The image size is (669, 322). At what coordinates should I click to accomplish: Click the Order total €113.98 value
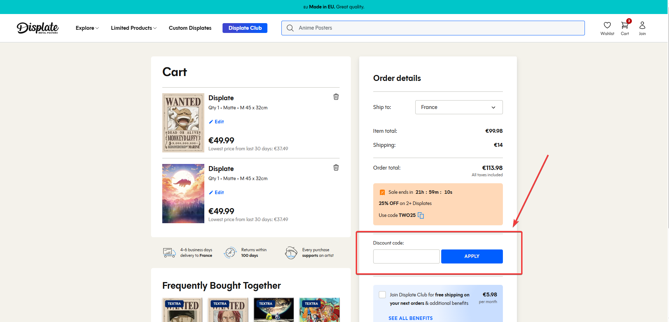pos(492,168)
